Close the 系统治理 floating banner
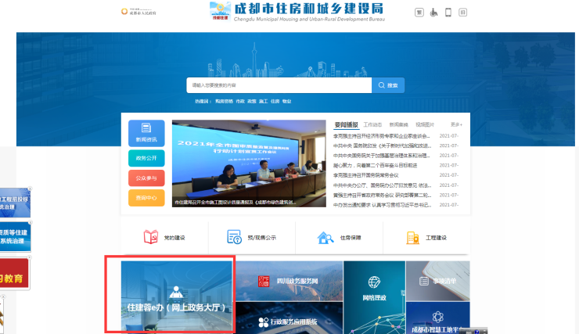Screen dimensions: 579x334 tap(30, 223)
